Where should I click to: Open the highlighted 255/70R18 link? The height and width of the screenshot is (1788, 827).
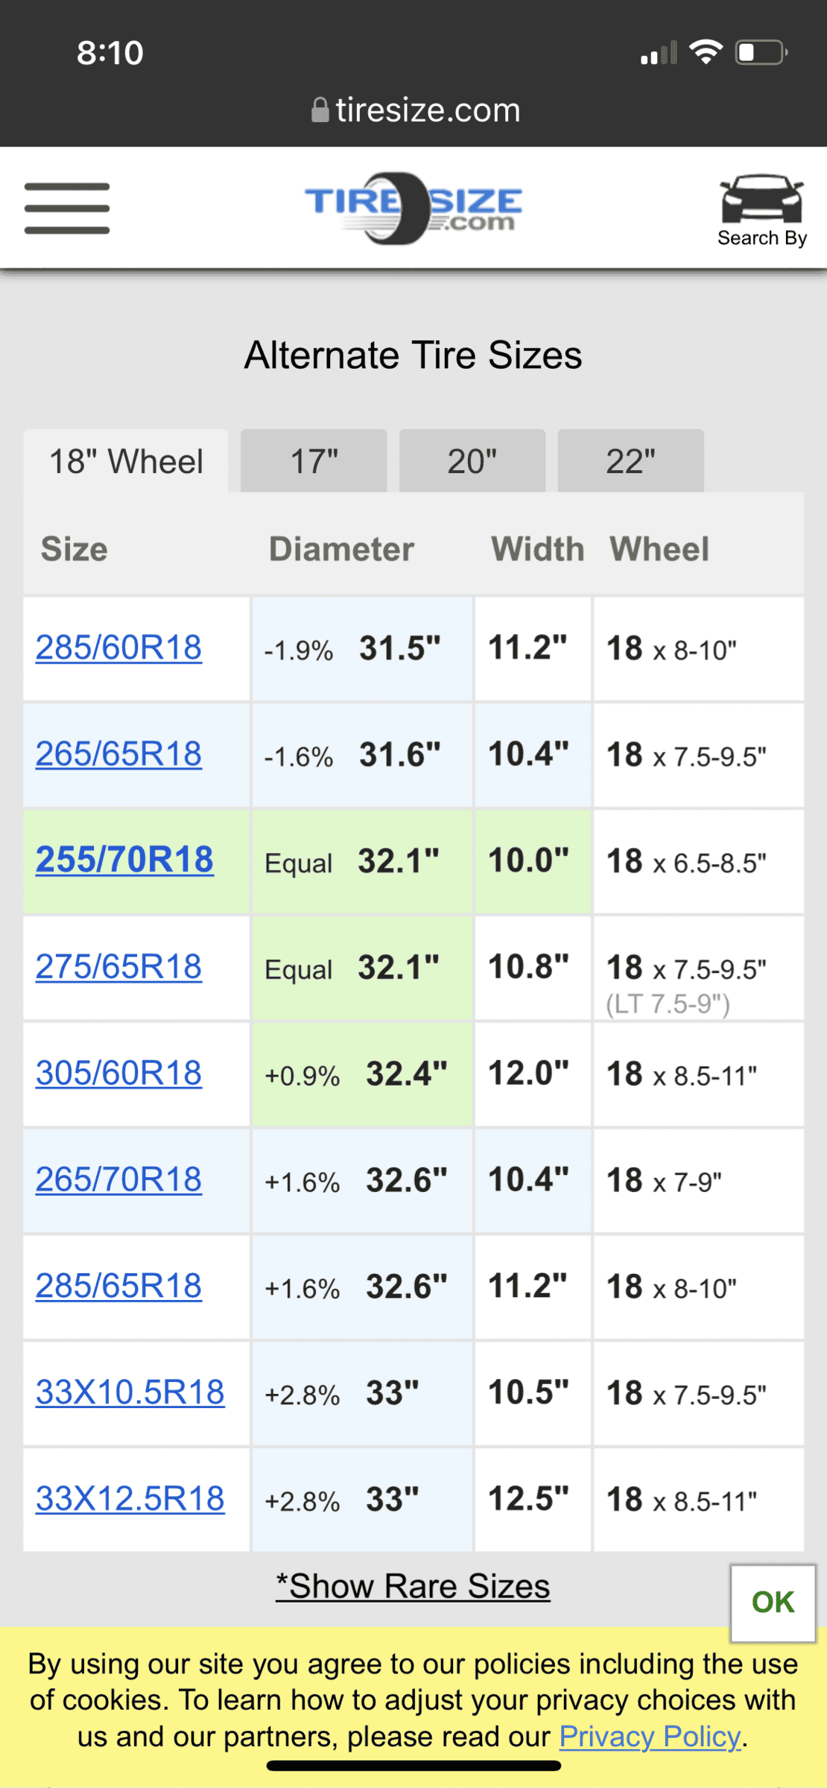pyautogui.click(x=124, y=860)
